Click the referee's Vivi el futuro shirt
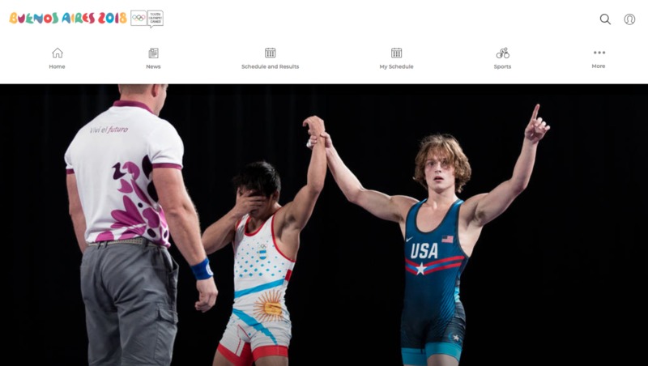 (124, 173)
